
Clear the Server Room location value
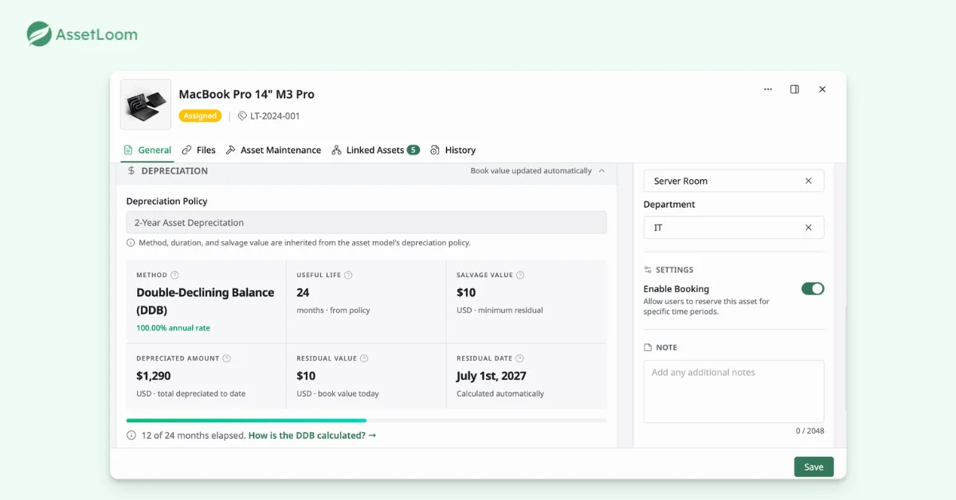pyautogui.click(x=809, y=181)
